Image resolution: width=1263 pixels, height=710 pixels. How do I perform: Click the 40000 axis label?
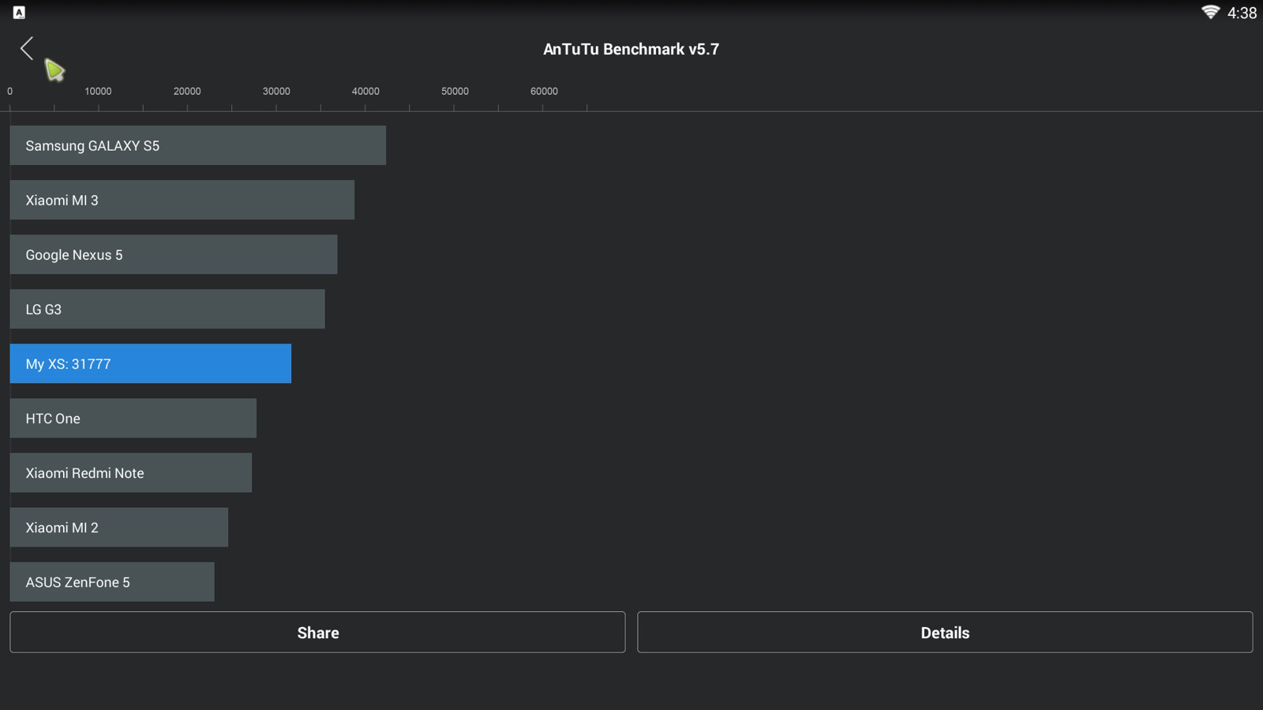tap(365, 91)
